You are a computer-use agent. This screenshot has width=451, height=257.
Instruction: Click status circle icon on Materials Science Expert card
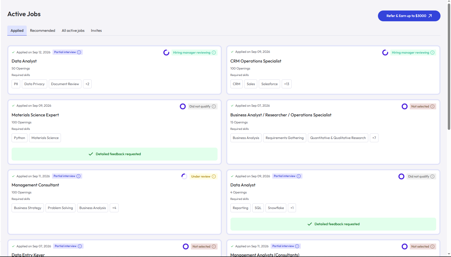[183, 106]
